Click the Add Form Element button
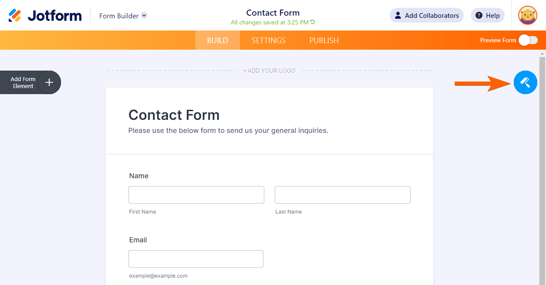The height and width of the screenshot is (285, 546). coord(23,82)
